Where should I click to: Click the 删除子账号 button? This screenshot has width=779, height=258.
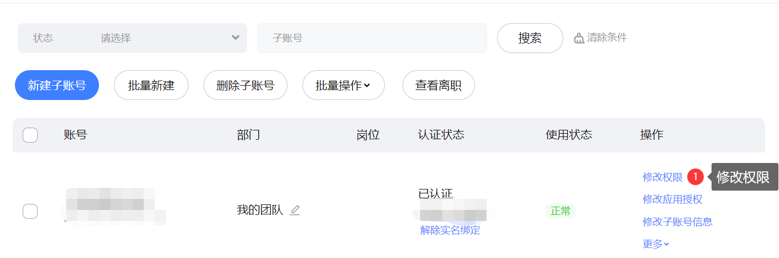point(245,85)
